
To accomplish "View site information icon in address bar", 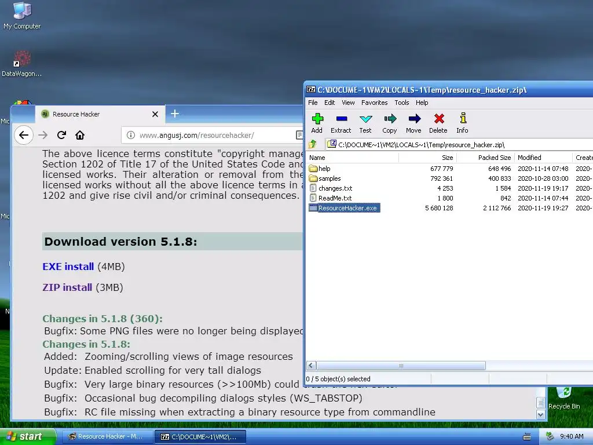I will pyautogui.click(x=130, y=135).
